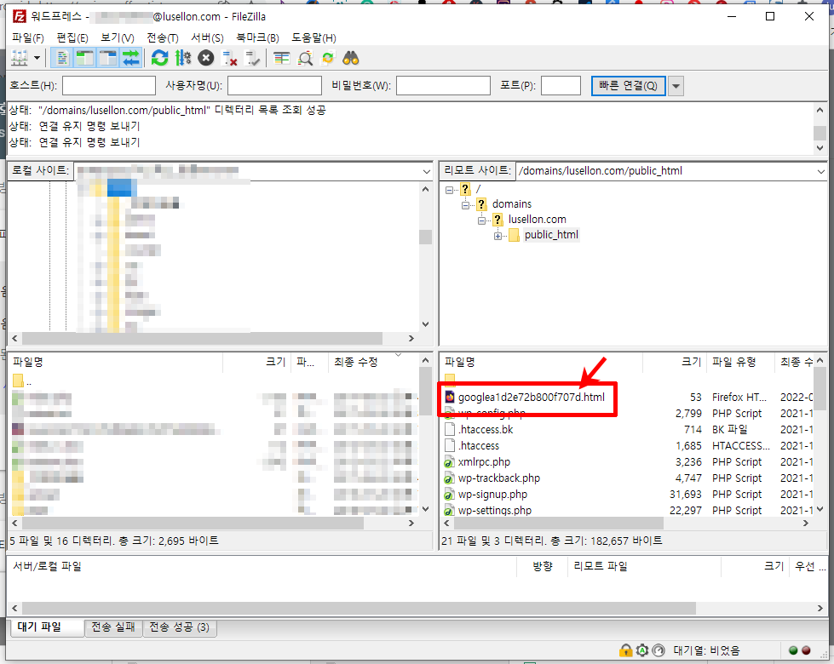Sort remote files by 파일명 column
The width and height of the screenshot is (834, 664).
point(542,362)
